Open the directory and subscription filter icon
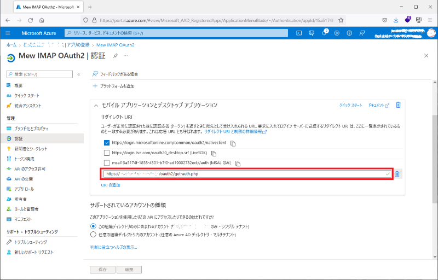 pyautogui.click(x=312, y=33)
